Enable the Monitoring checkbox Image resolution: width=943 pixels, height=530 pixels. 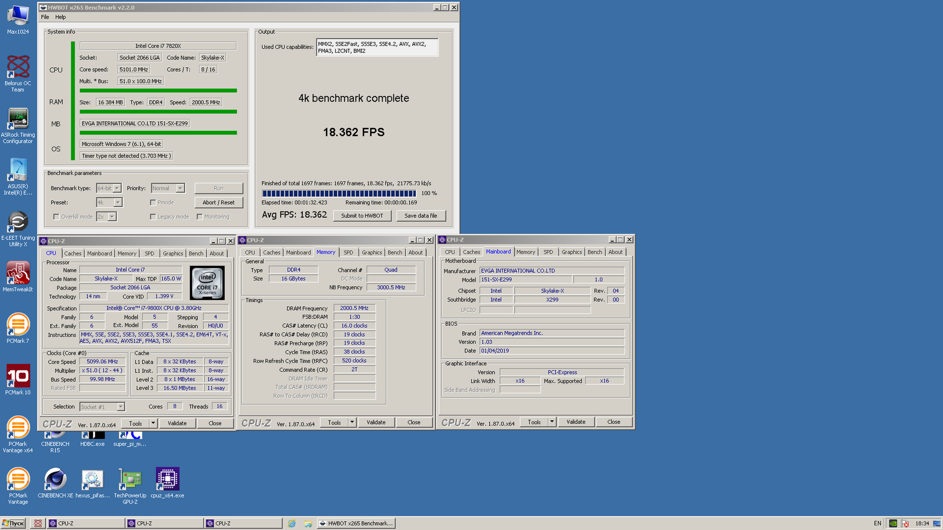click(x=199, y=217)
